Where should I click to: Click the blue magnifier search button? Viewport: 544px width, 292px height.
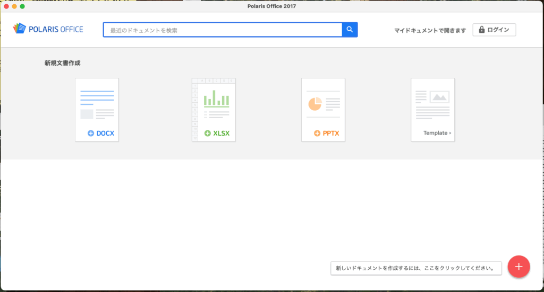point(350,30)
